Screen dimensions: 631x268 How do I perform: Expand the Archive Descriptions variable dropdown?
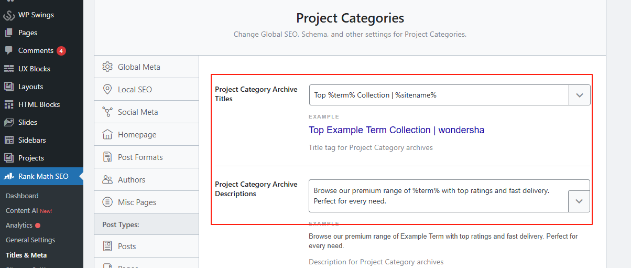579,201
